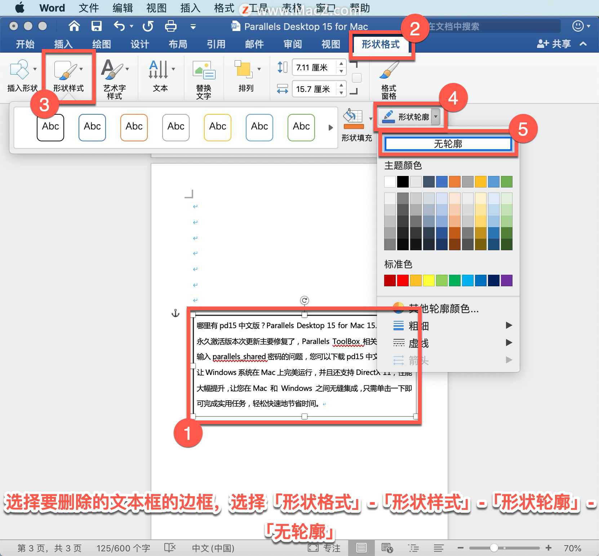
Task: Redo with the circular arrow icon
Action: click(x=148, y=26)
